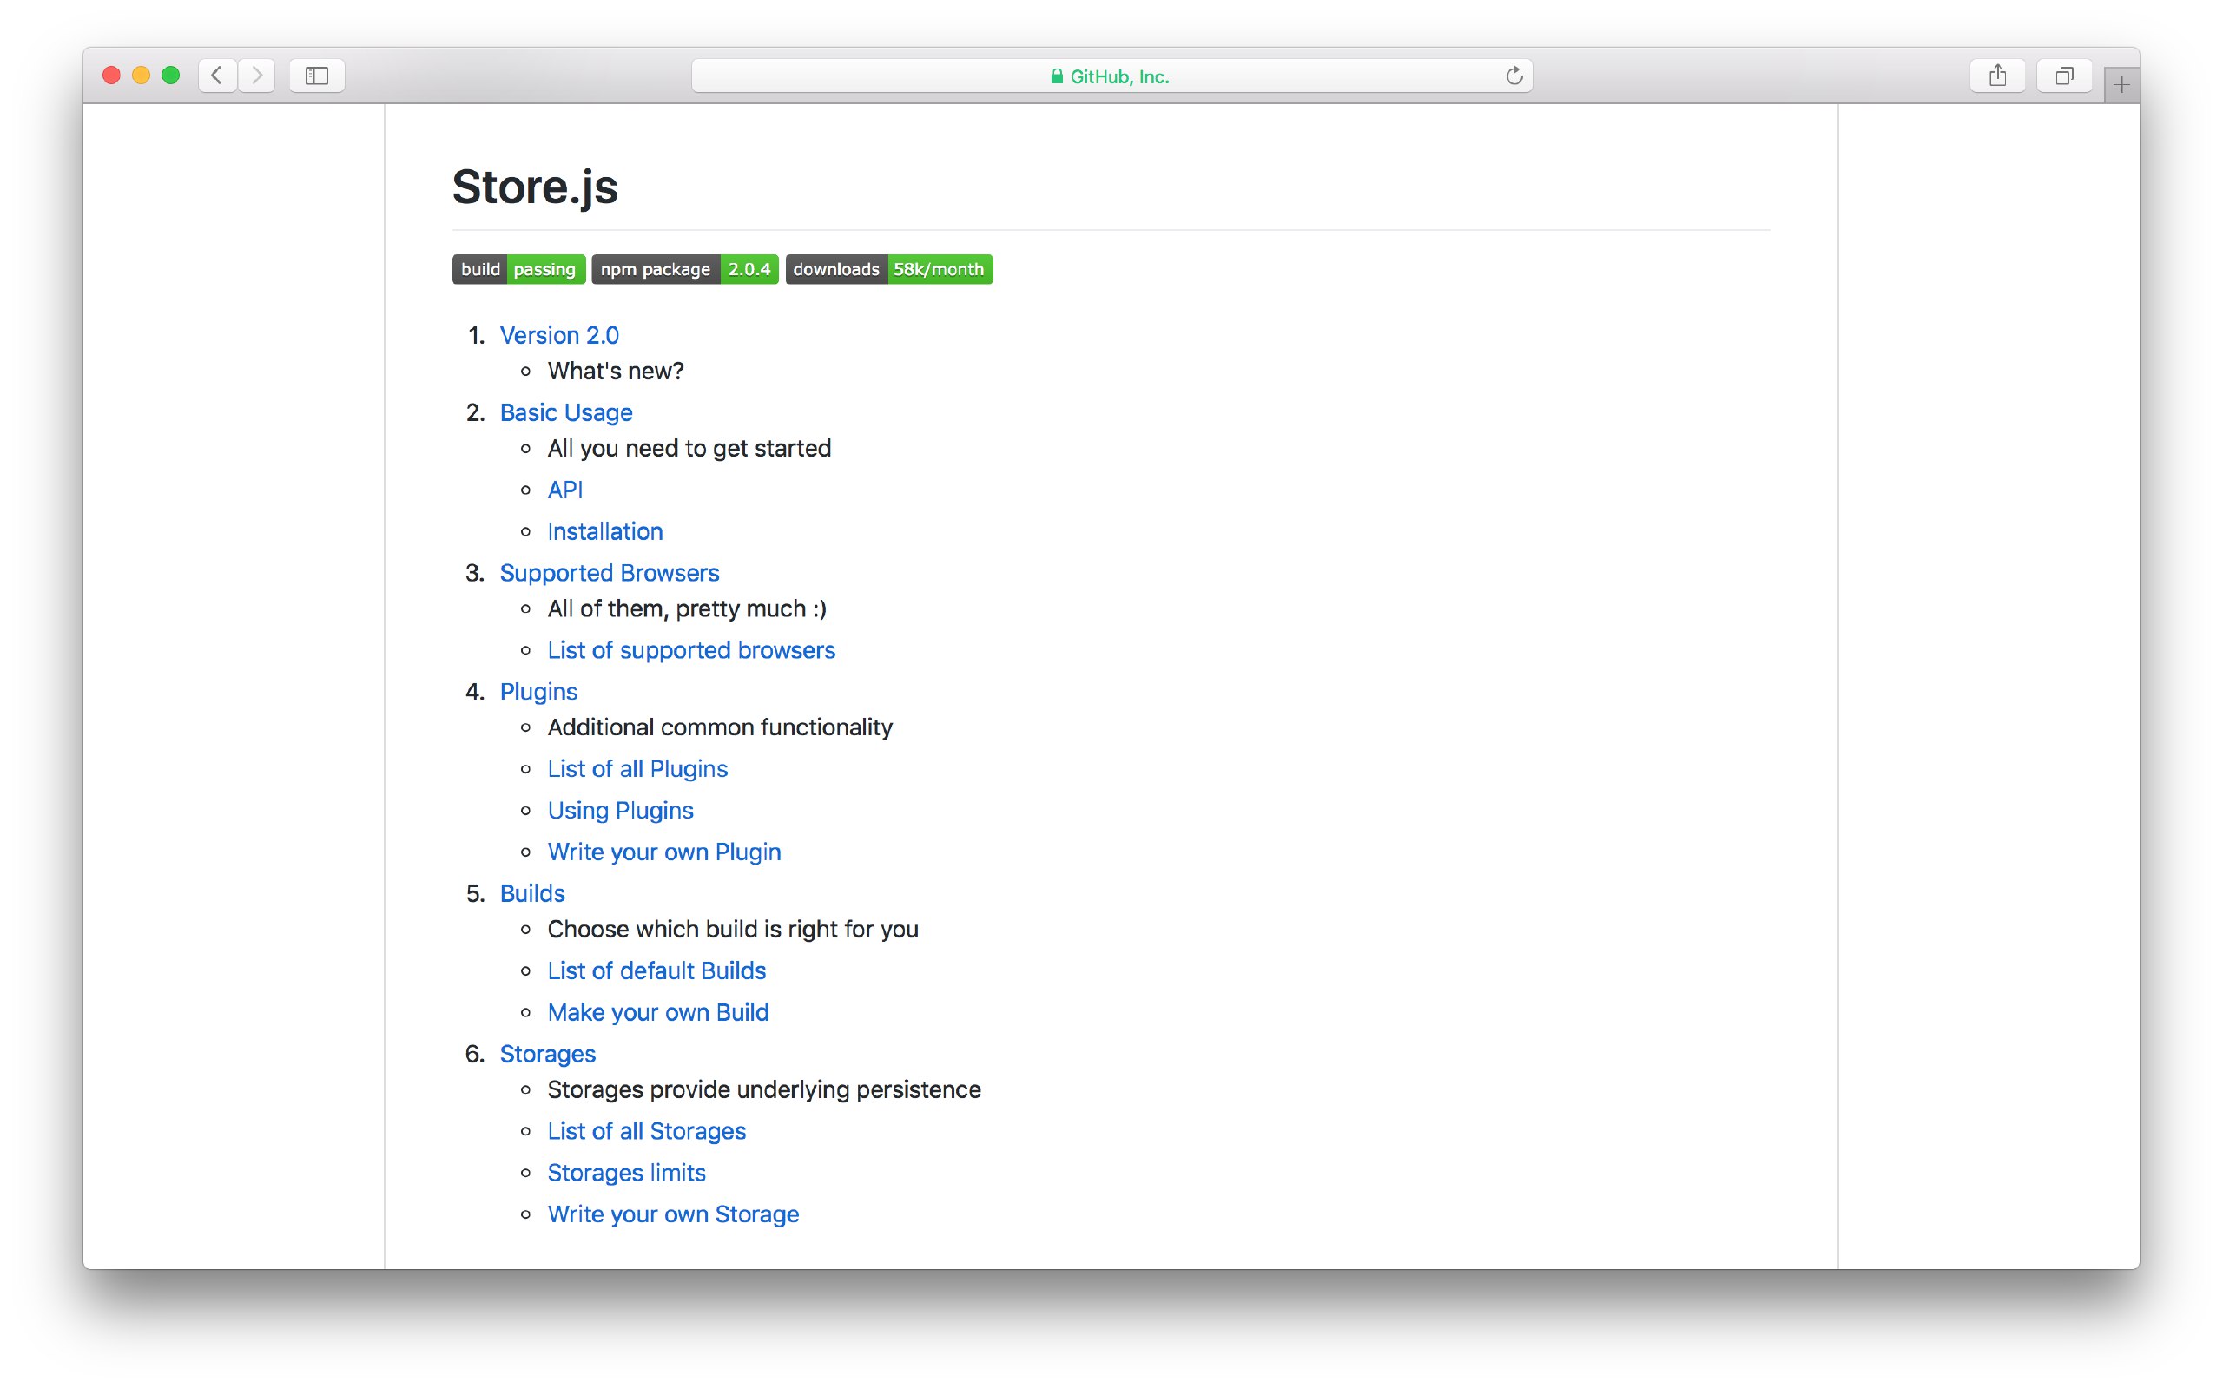Image resolution: width=2223 pixels, height=1388 pixels.
Task: Focus the GitHub, Inc. address bar
Action: point(1111,76)
